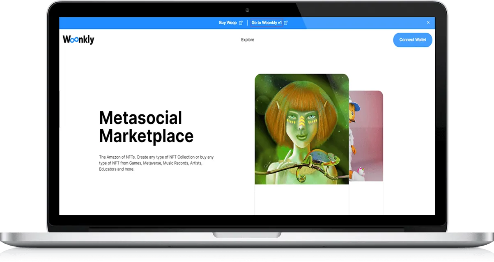Click the chameleon in the elf artwork
Viewport: 494px width, 262px height.
[322, 160]
